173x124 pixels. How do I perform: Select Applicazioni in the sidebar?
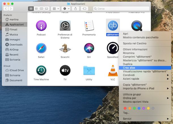point(14,24)
